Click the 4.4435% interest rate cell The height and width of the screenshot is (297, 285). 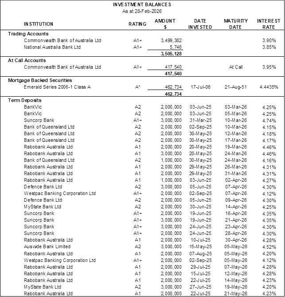pyautogui.click(x=269, y=88)
